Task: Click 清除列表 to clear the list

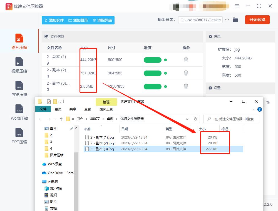Action: [x=102, y=20]
